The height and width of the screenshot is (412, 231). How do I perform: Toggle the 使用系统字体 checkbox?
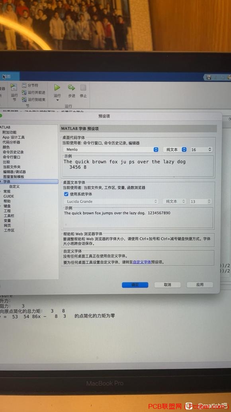(66, 194)
